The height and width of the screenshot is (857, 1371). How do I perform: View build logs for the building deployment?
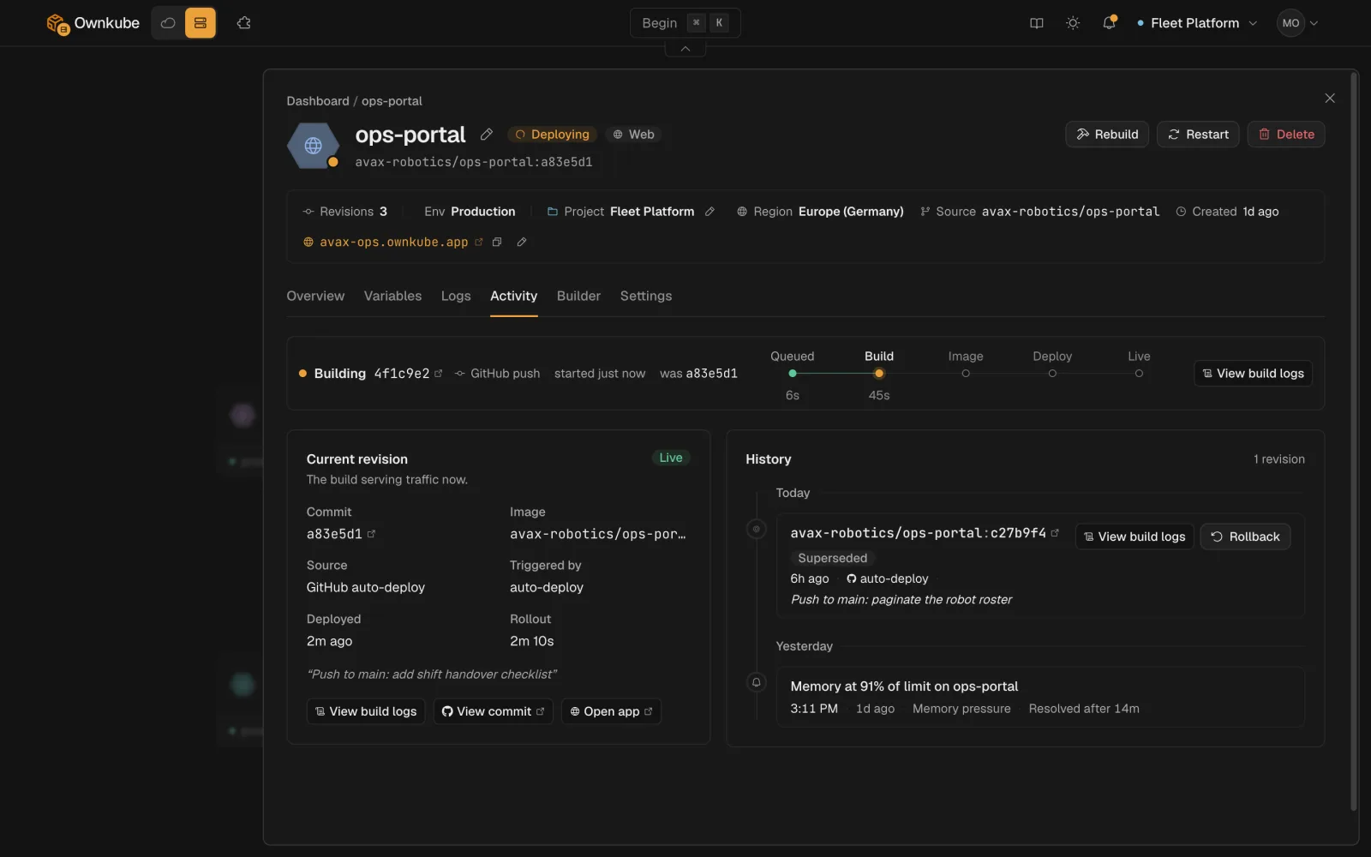[1253, 374]
